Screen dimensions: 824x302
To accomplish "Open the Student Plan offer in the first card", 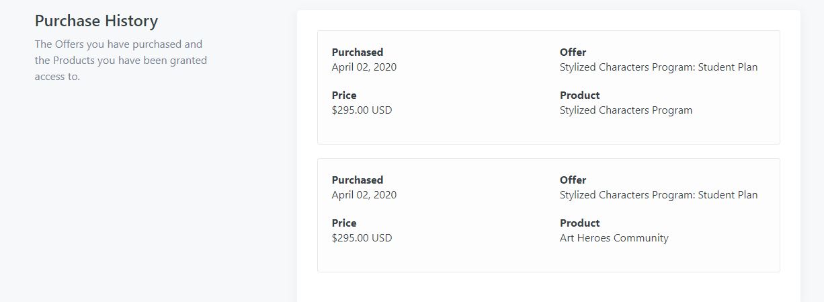I will click(x=658, y=67).
